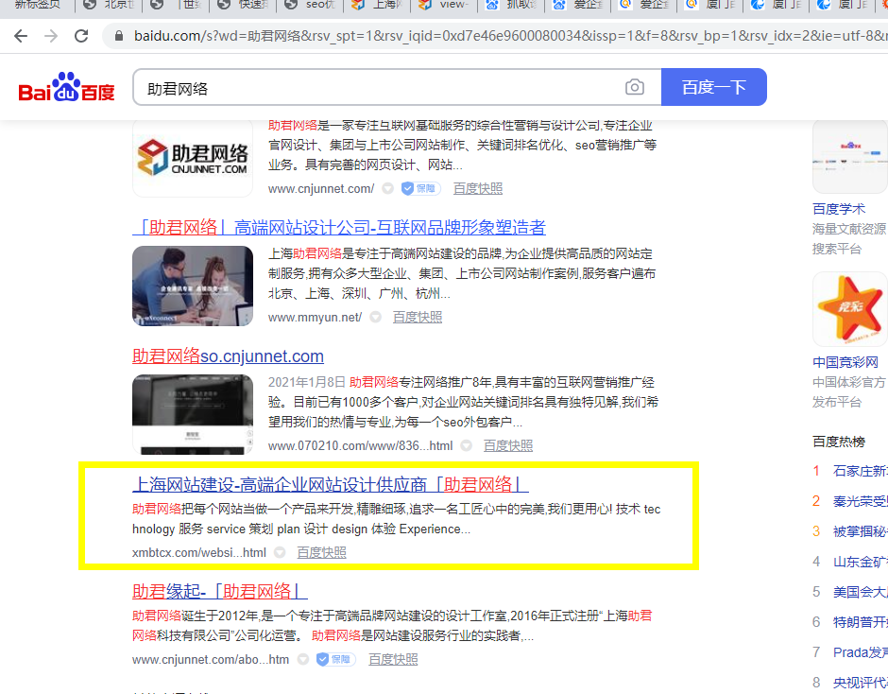Screen dimensions: 888x694
Task: Open 百度快照 for www.cnjunnet.com/abo...htm result
Action: click(x=393, y=659)
